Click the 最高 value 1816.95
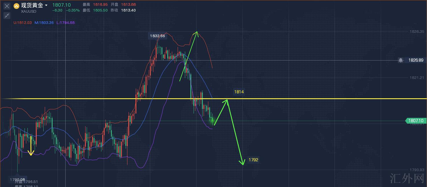Screen dimensions: 427x187 coord(100,5)
